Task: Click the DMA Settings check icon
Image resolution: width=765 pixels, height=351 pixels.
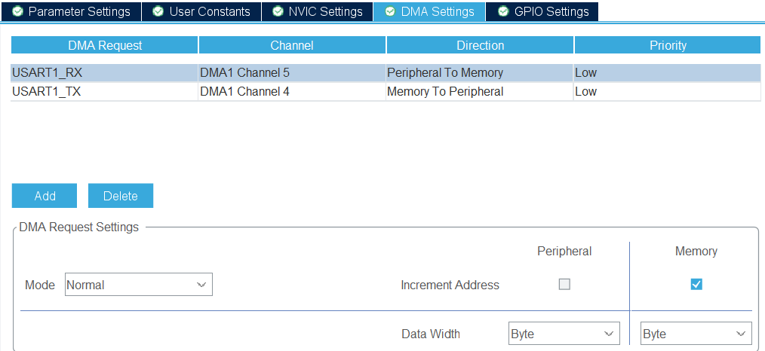Action: tap(390, 11)
